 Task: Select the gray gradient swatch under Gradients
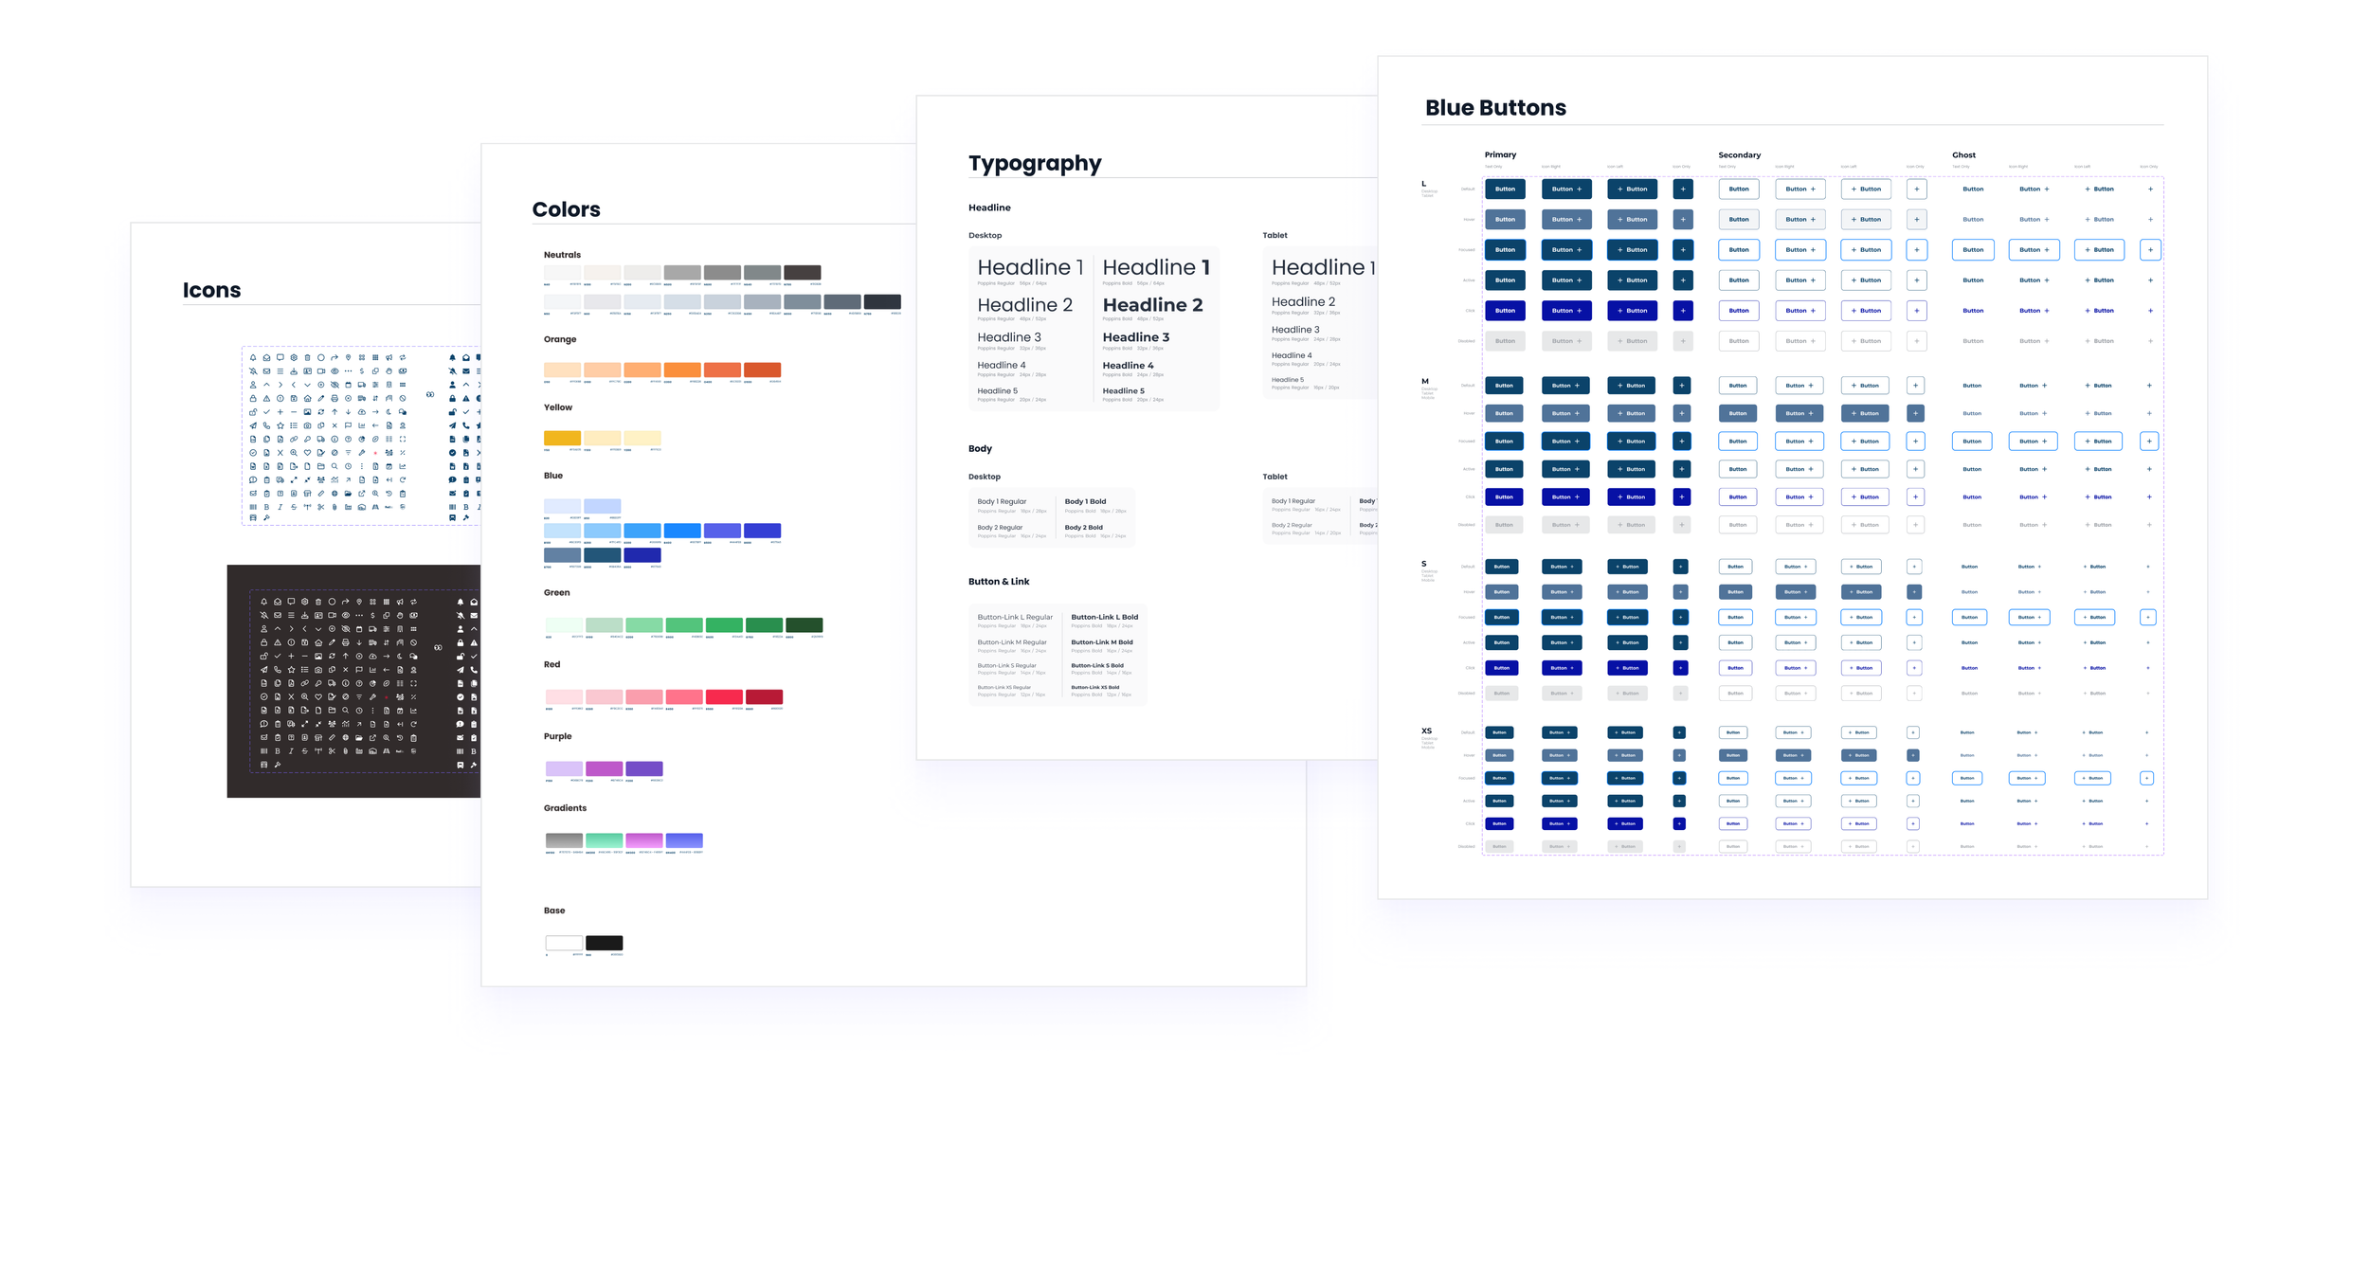(x=564, y=840)
